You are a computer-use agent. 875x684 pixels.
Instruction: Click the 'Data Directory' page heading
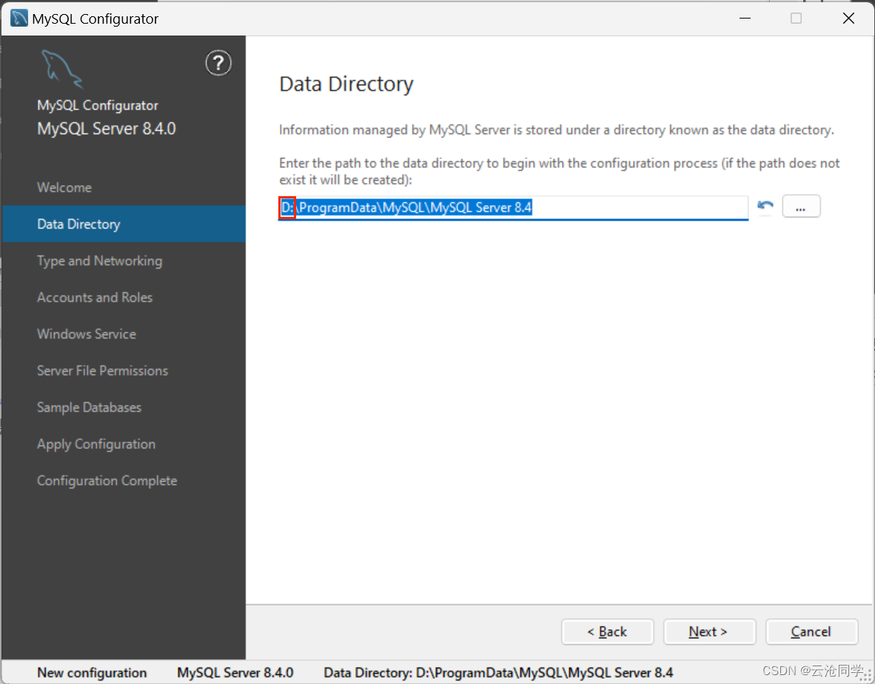pos(346,84)
